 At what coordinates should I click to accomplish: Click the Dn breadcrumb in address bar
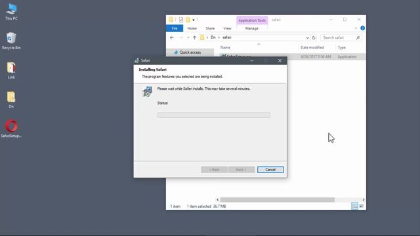tap(213, 37)
